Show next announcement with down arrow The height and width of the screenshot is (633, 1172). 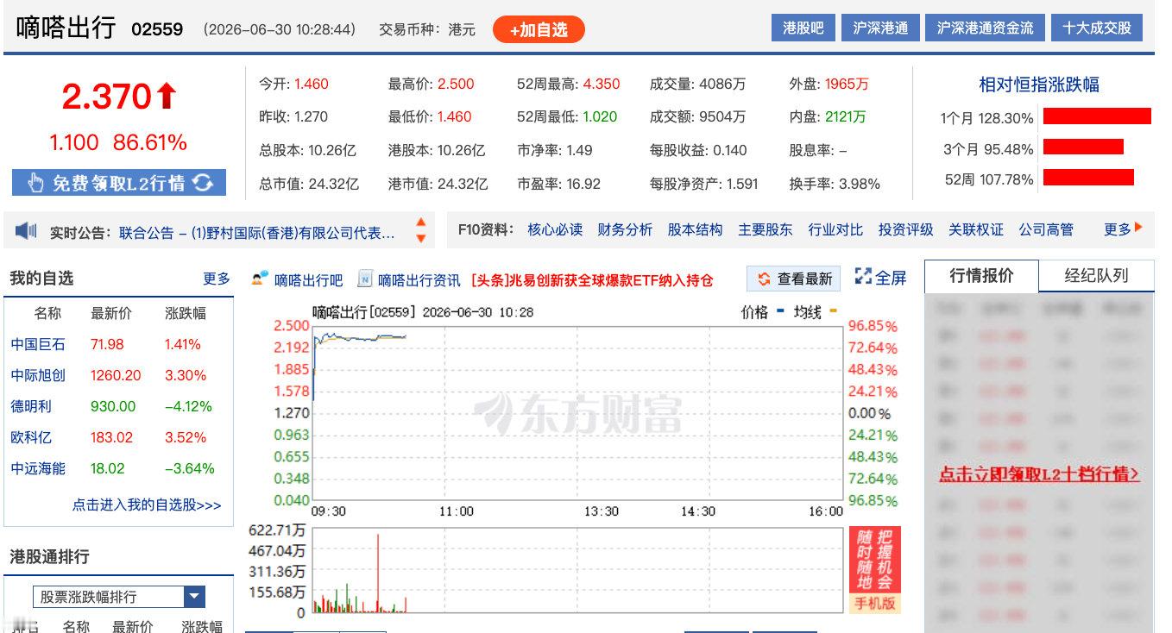[421, 238]
